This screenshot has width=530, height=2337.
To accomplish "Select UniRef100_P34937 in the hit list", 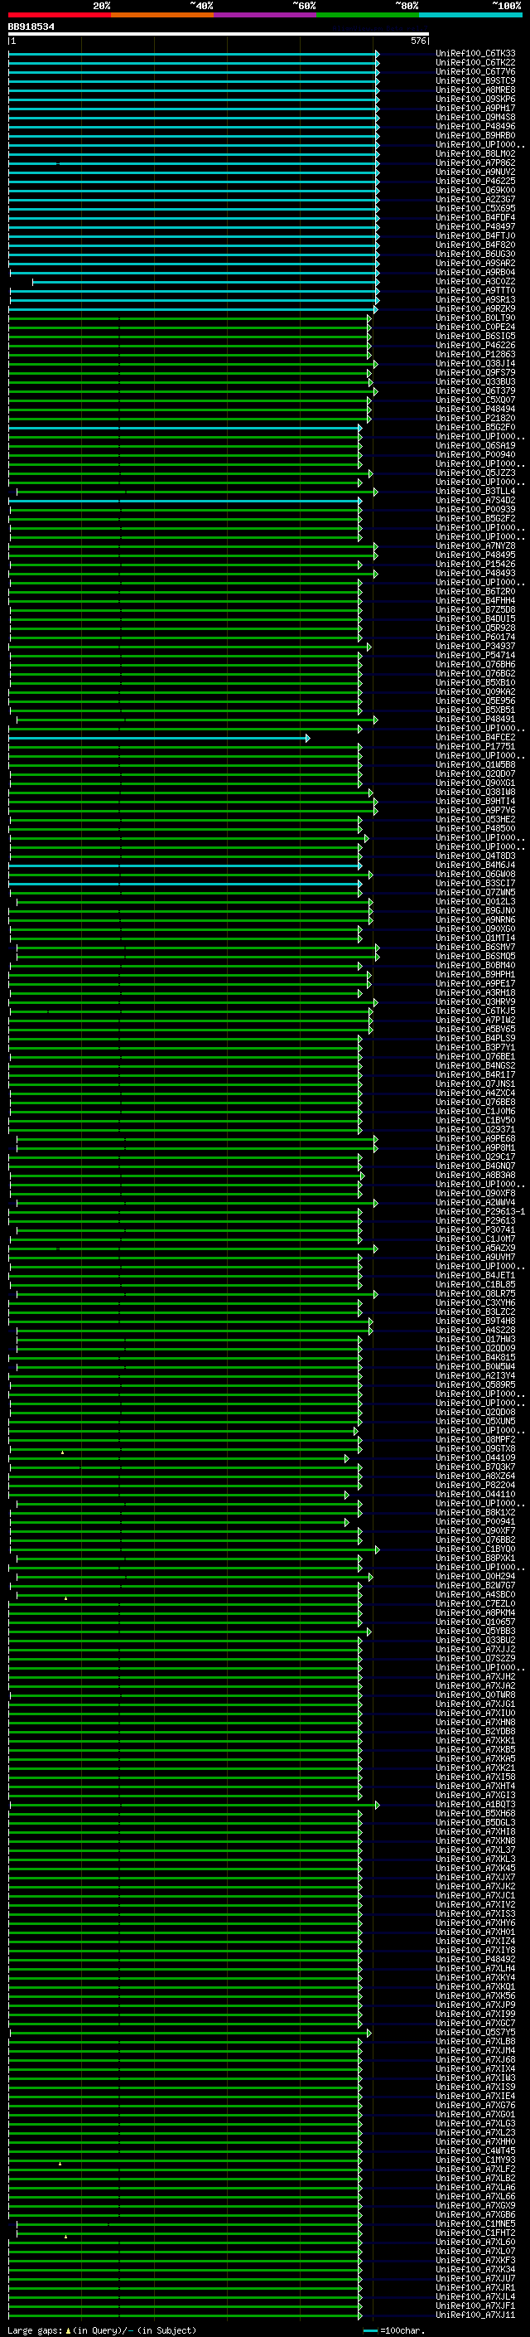I will [475, 646].
